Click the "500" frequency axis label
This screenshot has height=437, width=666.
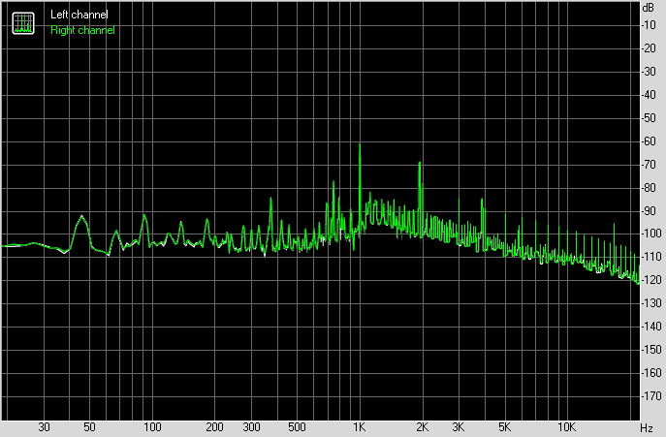pos(297,426)
